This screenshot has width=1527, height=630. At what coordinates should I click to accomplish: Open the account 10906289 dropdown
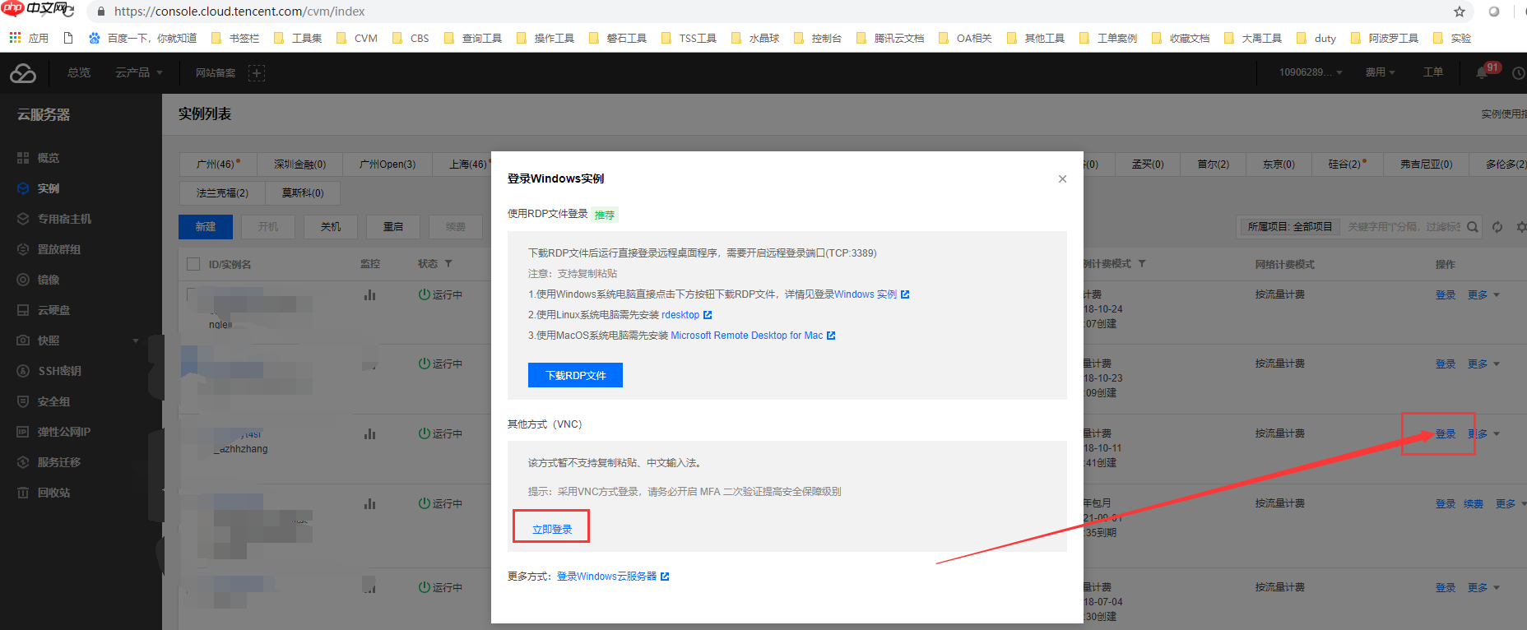(x=1311, y=72)
